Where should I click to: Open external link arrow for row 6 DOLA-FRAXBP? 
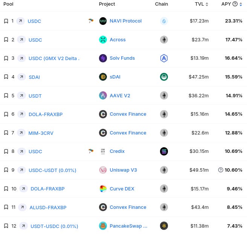(21, 114)
